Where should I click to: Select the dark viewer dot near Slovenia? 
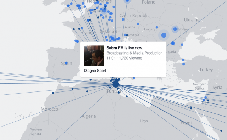coord(127,35)
